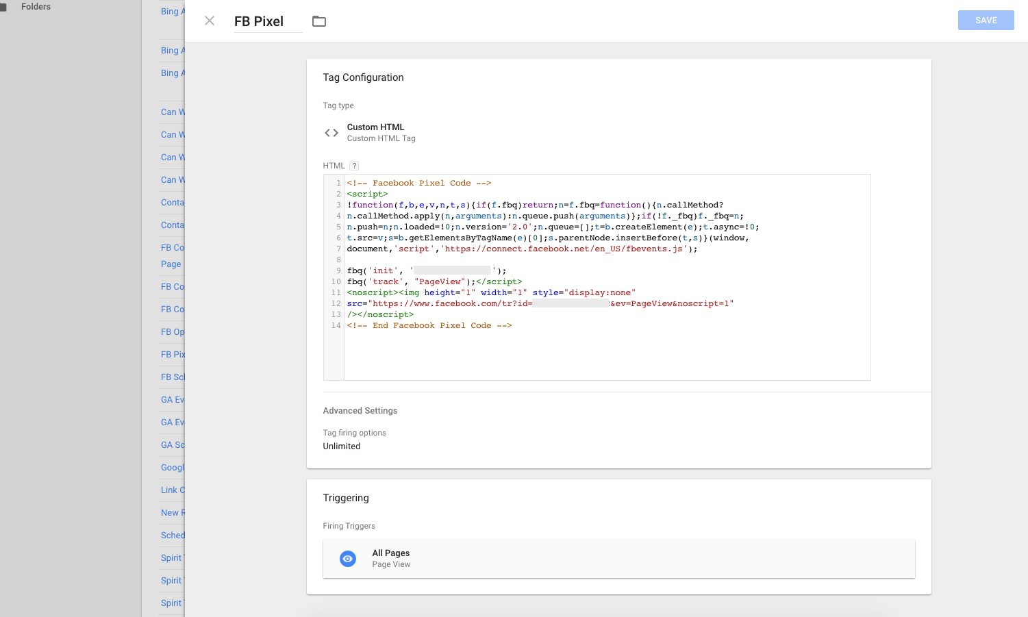Open the FB Pix tag in list

tap(173, 355)
